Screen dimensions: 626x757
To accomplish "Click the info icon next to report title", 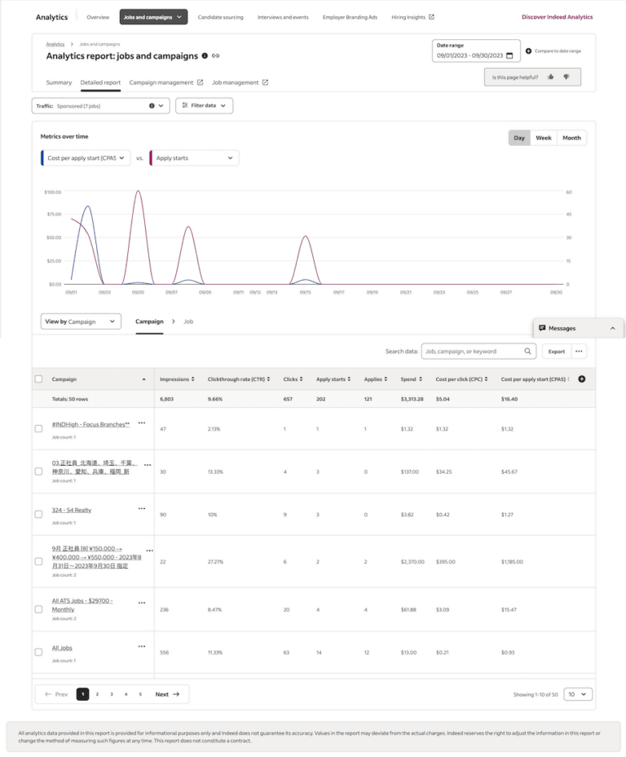I will 205,55.
